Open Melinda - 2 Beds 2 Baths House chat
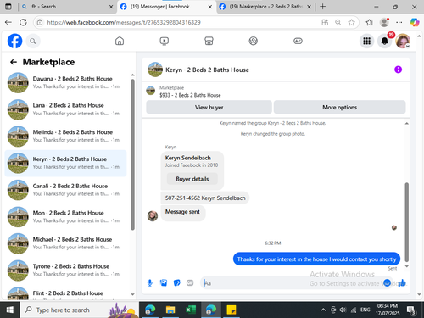Image resolution: width=424 pixels, height=318 pixels. click(x=65, y=137)
